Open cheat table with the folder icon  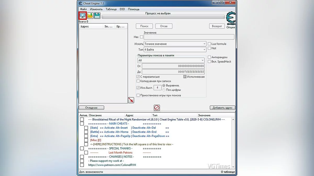[x=90, y=16]
